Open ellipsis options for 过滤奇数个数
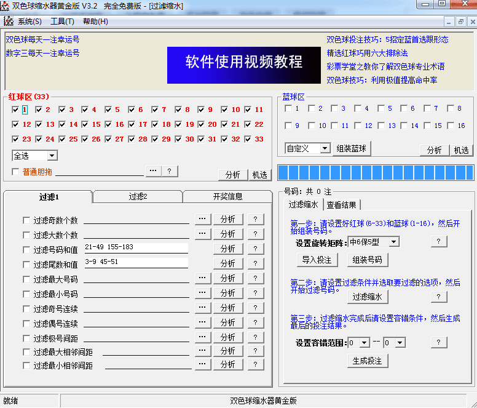The height and width of the screenshot is (408, 477). click(203, 219)
